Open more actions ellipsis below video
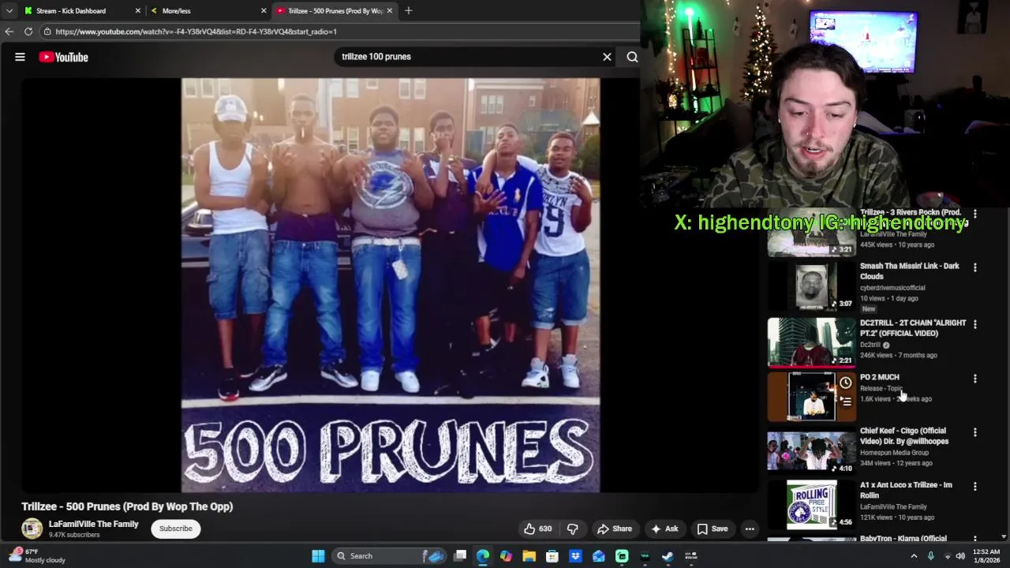The height and width of the screenshot is (568, 1010). [x=750, y=529]
